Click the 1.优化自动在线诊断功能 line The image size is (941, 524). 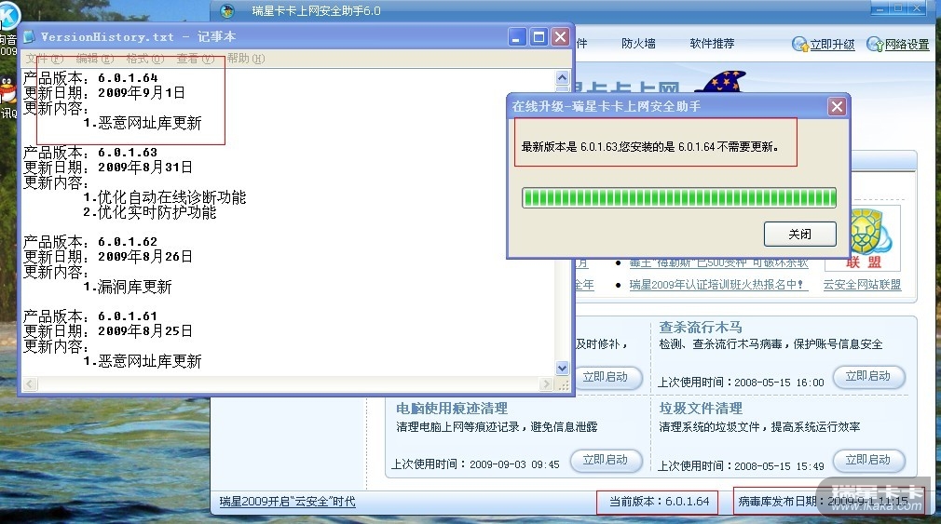(164, 197)
